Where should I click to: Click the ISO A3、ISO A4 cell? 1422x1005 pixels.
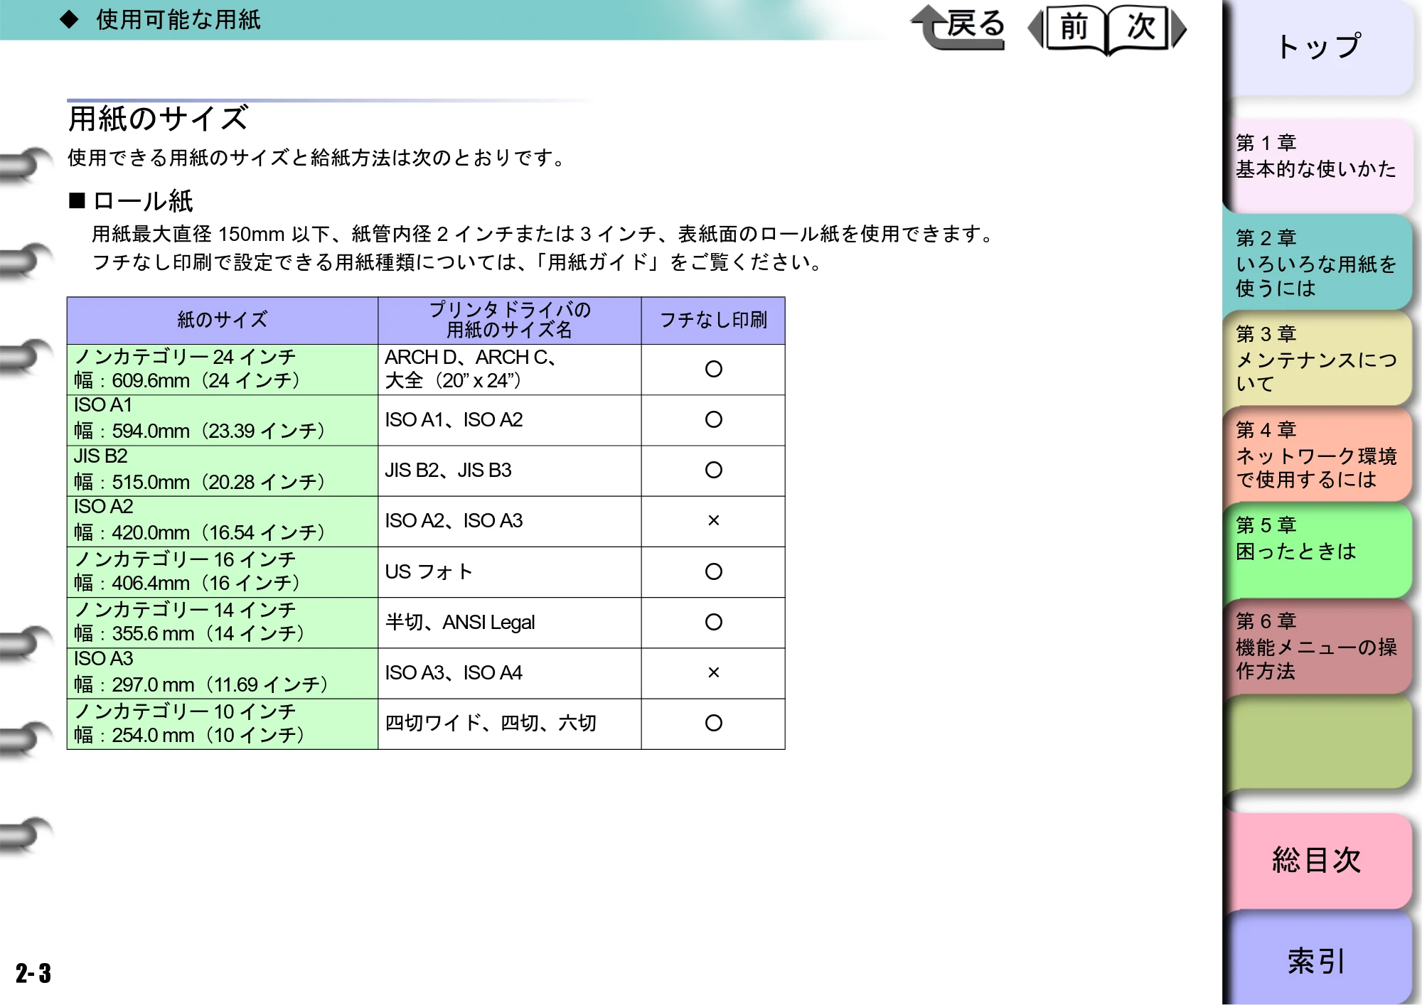[510, 673]
